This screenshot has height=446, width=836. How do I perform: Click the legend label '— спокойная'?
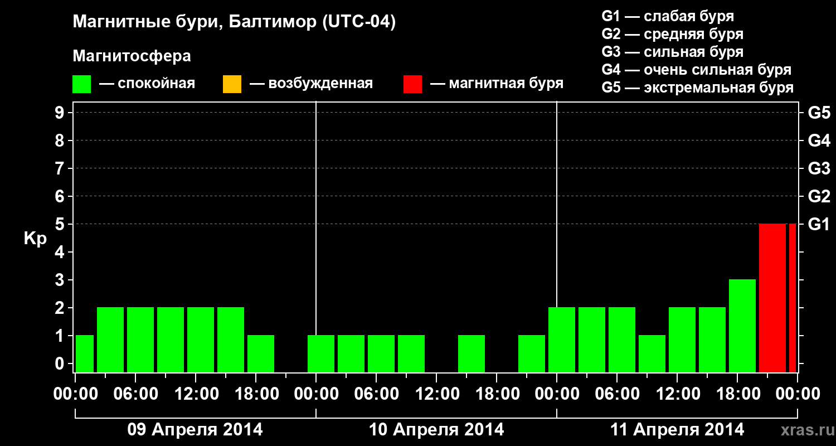147,84
